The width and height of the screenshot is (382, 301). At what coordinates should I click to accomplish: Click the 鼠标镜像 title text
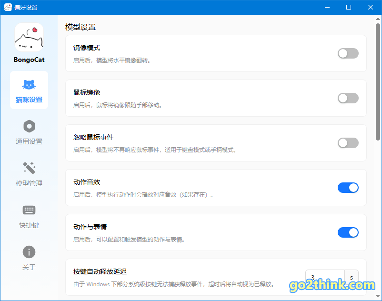tap(87, 92)
